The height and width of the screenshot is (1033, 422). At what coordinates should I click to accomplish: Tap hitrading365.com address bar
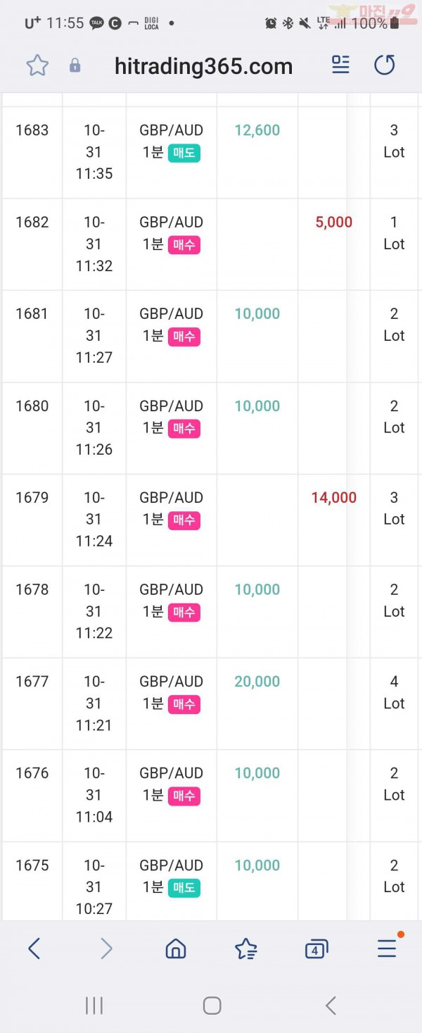(x=203, y=66)
